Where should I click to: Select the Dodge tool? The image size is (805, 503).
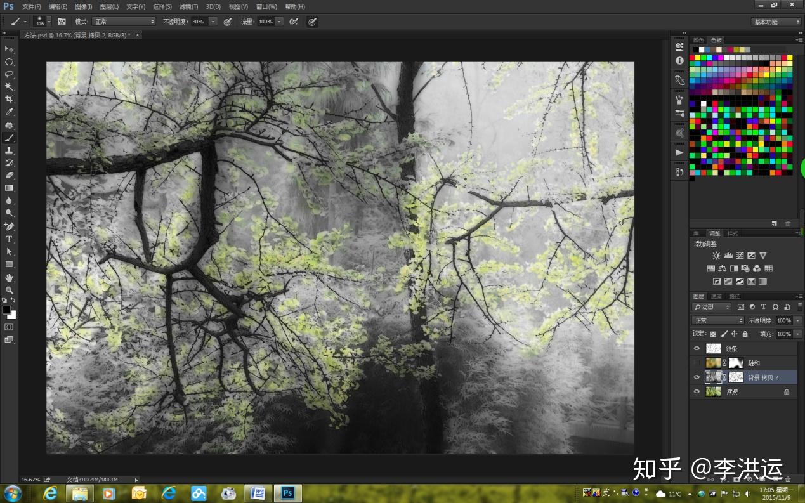9,214
